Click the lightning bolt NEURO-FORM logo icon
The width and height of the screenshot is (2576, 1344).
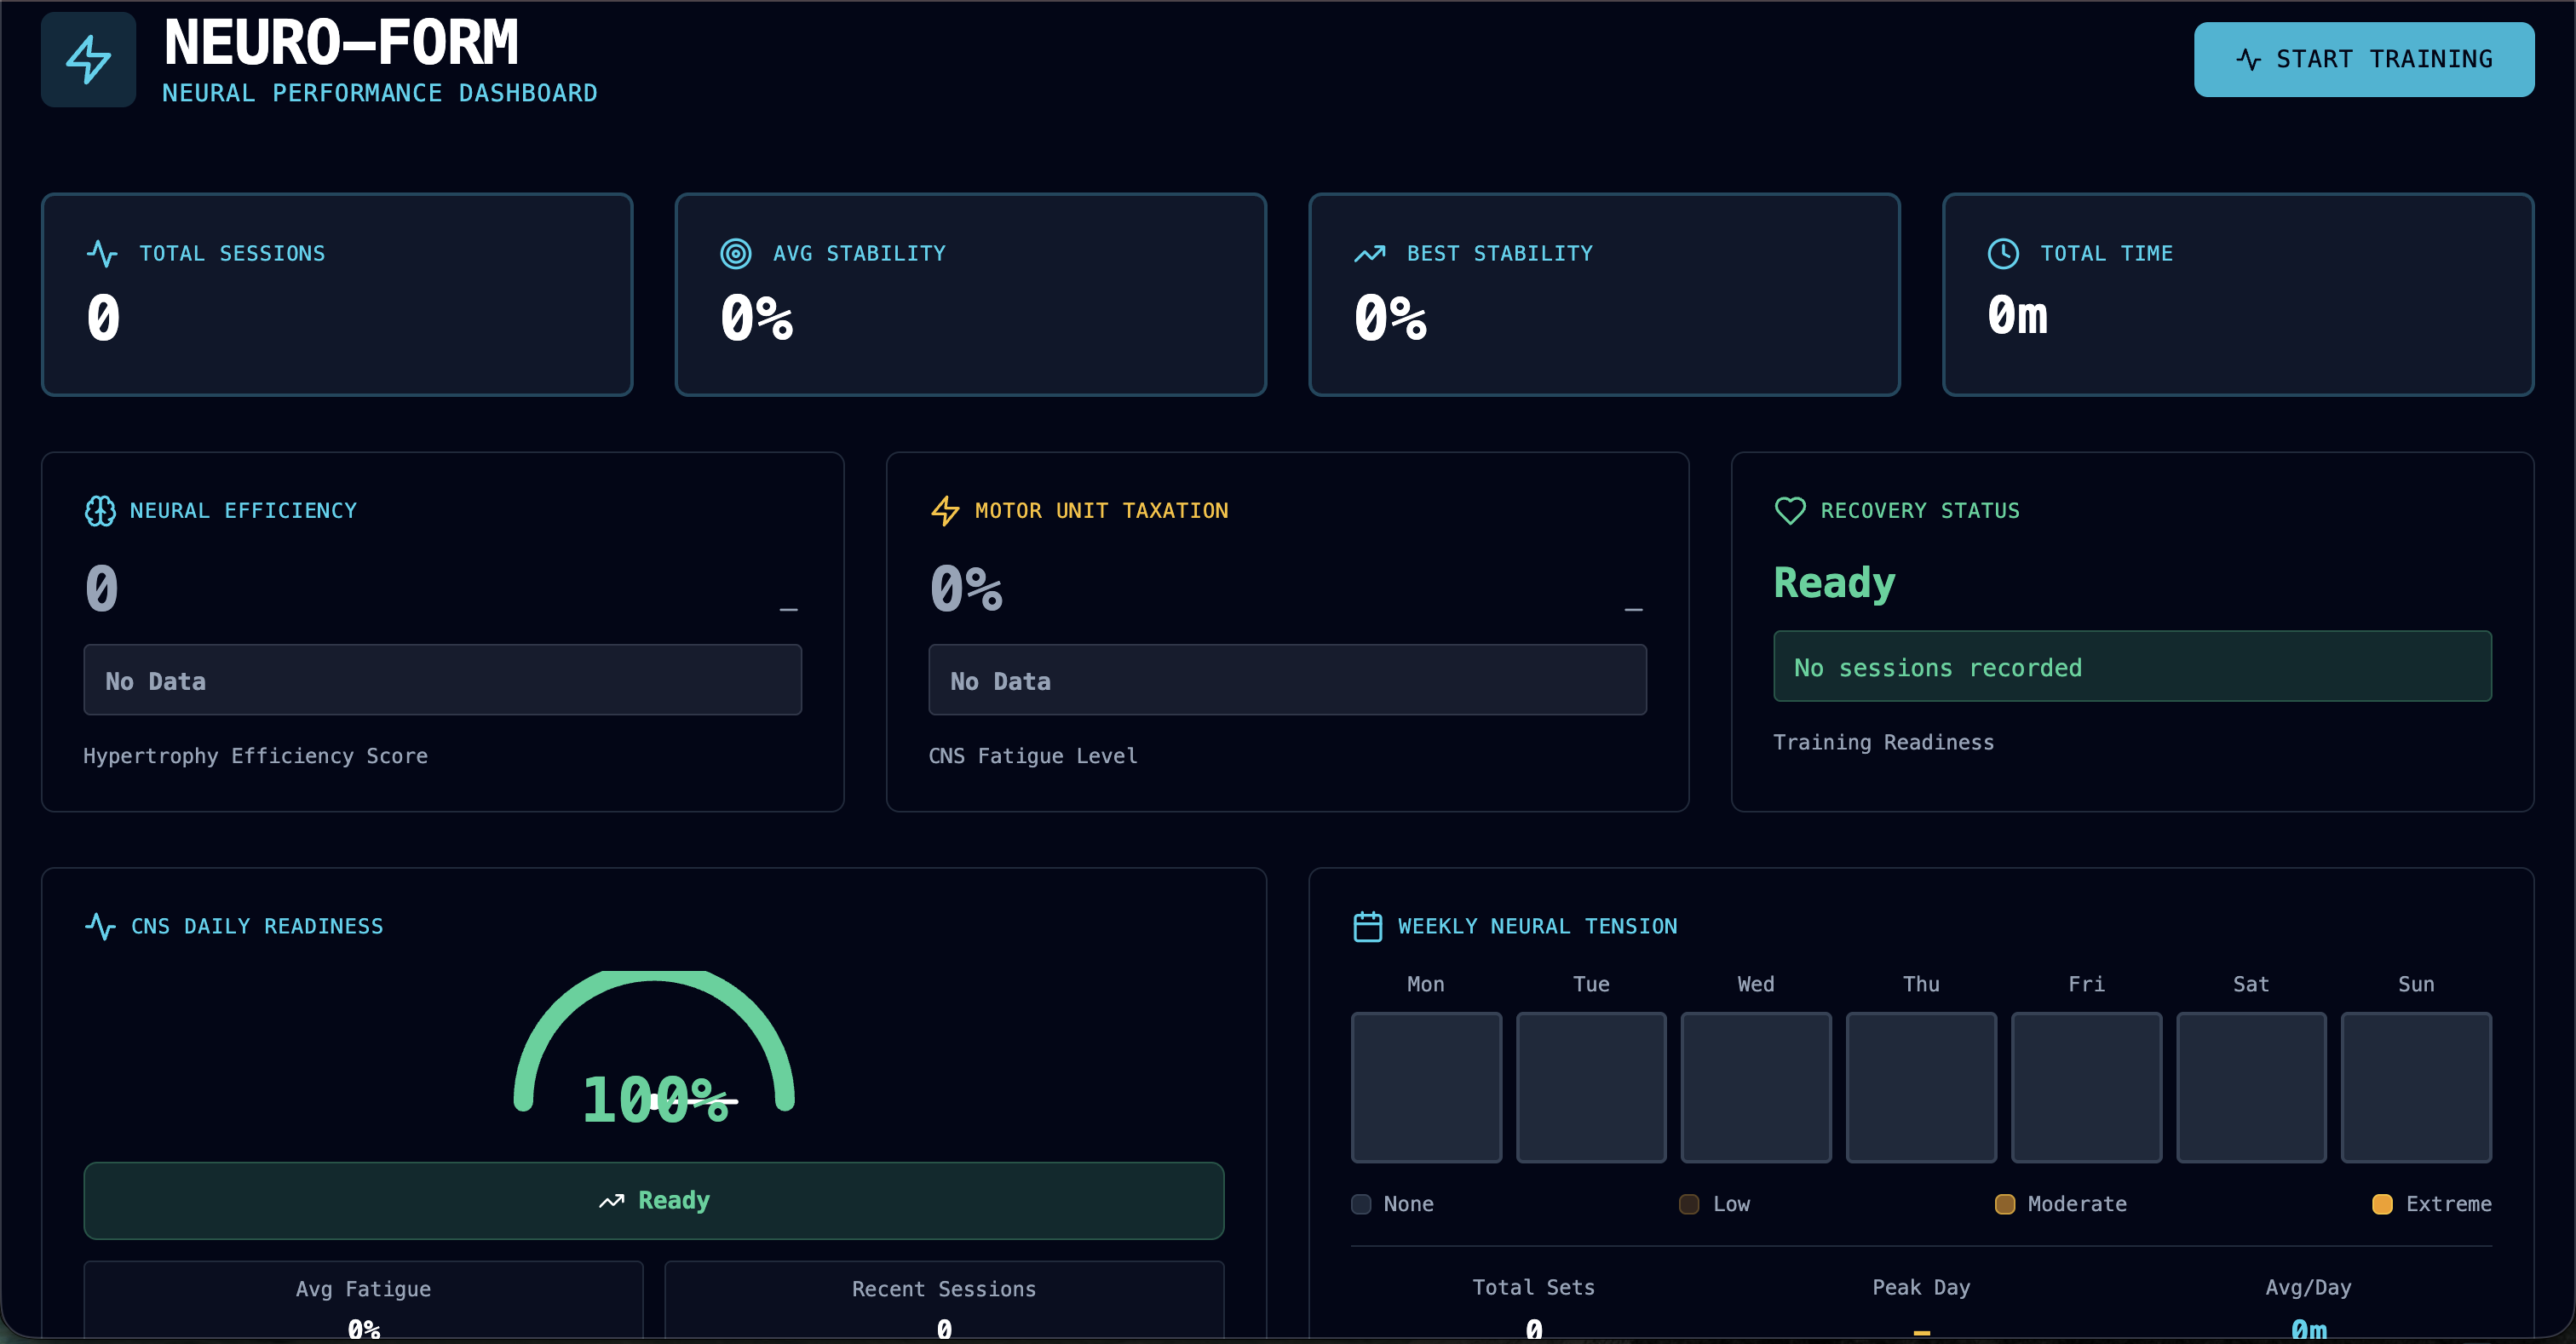click(88, 60)
